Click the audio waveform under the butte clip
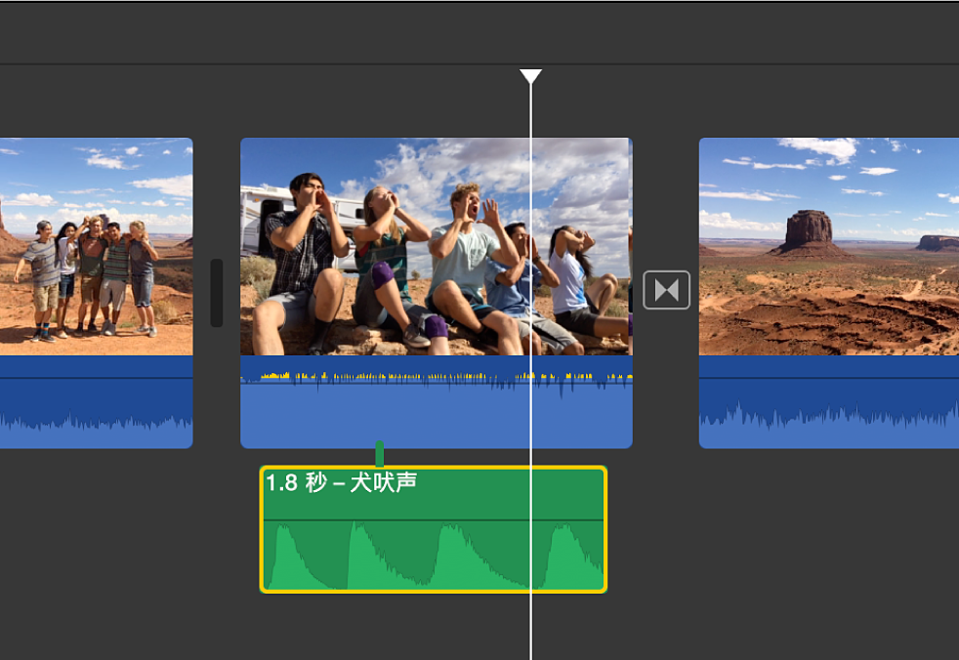 pyautogui.click(x=829, y=402)
